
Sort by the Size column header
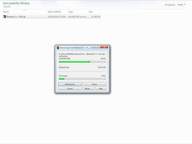click(95, 12)
